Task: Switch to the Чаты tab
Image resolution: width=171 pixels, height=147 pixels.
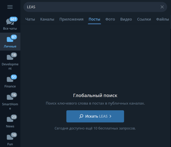Action: pyautogui.click(x=30, y=19)
